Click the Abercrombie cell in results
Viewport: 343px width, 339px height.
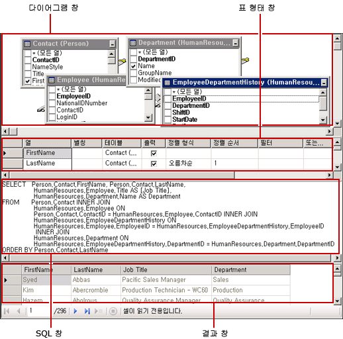(x=96, y=290)
